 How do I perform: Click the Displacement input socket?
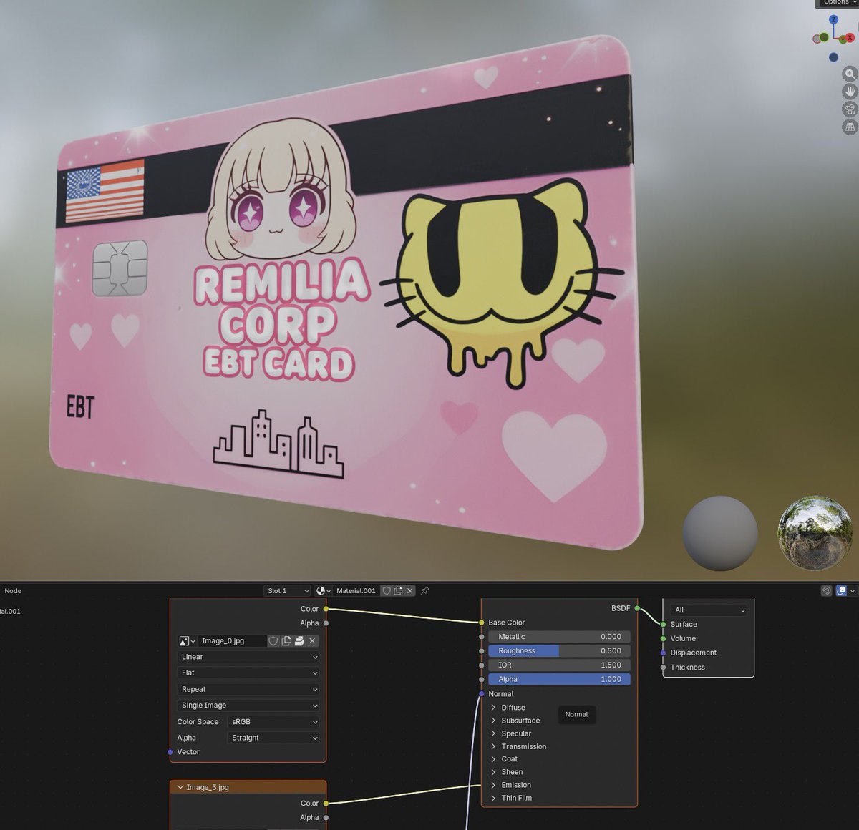point(663,653)
